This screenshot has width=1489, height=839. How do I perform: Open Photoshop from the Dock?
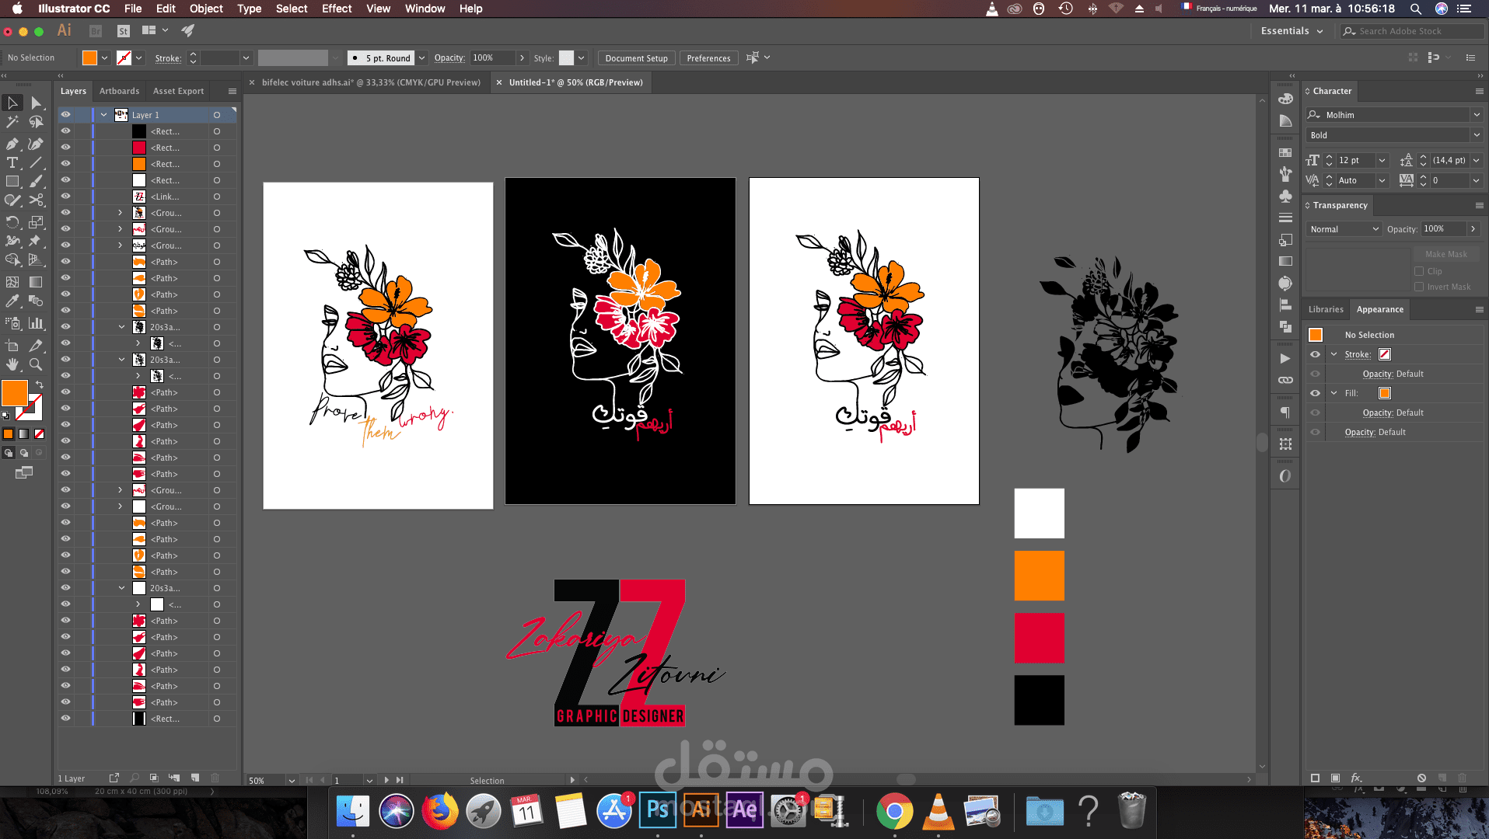658,811
